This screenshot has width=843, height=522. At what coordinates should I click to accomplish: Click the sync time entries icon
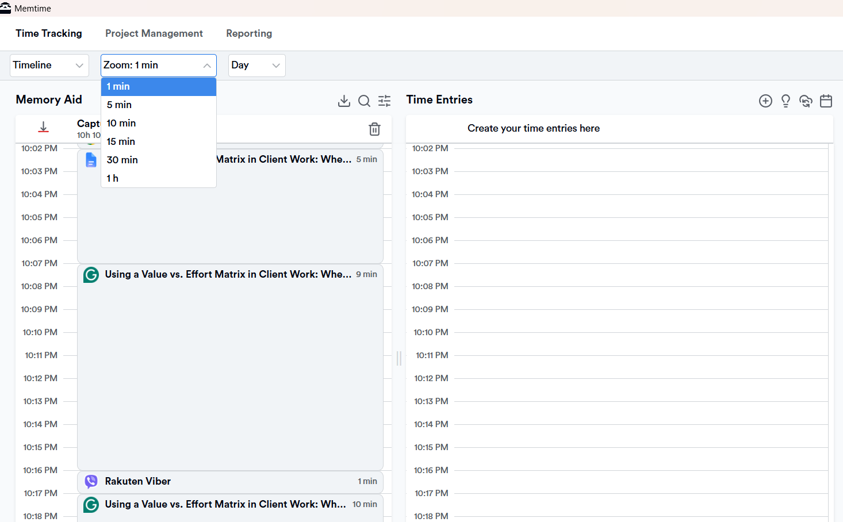(806, 101)
